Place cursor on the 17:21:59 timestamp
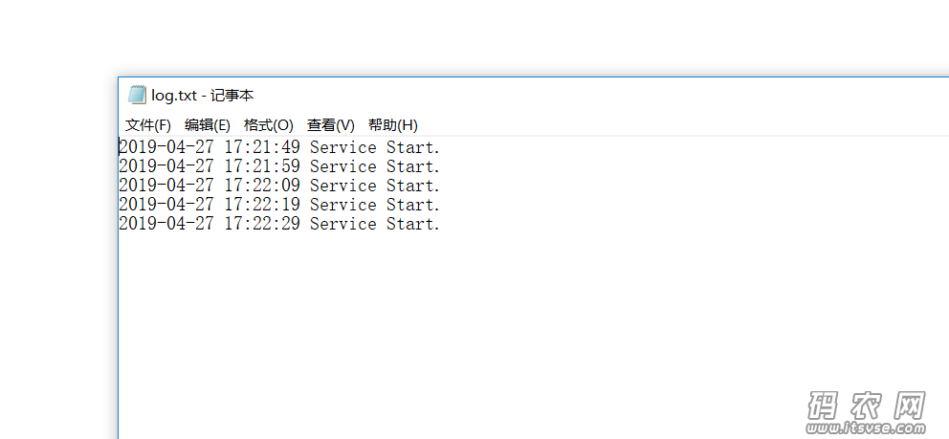The width and height of the screenshot is (949, 439). pos(262,166)
